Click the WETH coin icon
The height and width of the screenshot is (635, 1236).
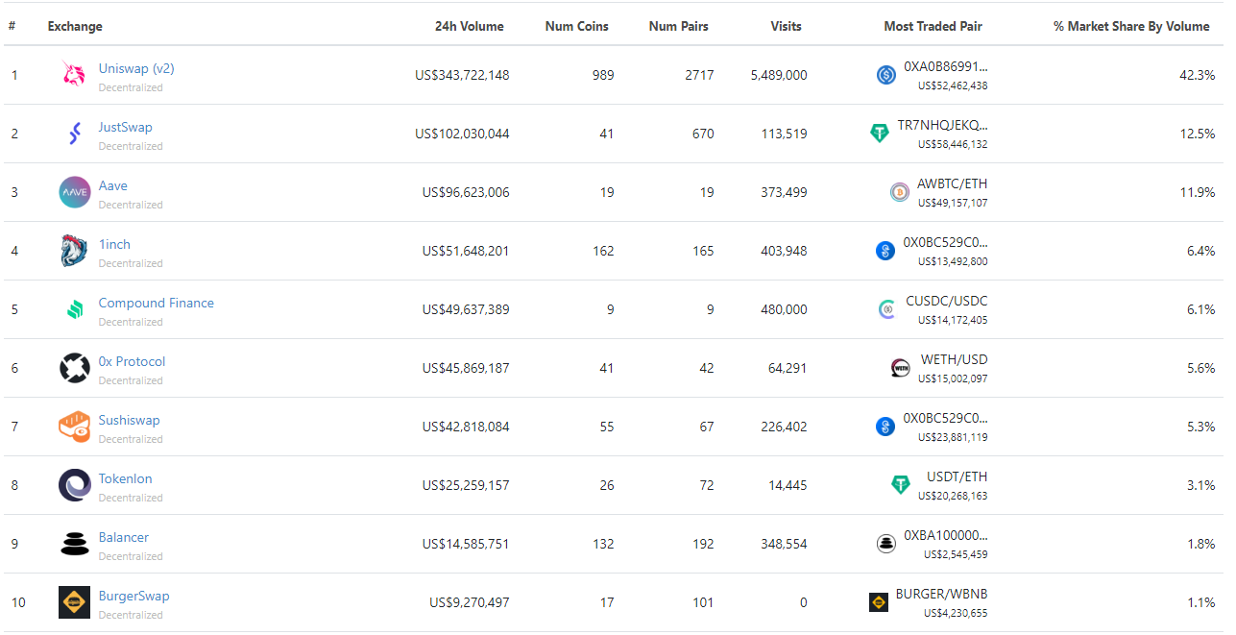pos(900,368)
